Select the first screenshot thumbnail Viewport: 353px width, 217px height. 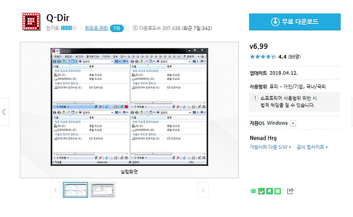click(x=75, y=190)
